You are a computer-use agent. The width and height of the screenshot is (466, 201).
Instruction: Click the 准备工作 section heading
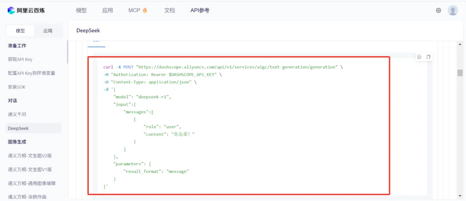(x=17, y=46)
